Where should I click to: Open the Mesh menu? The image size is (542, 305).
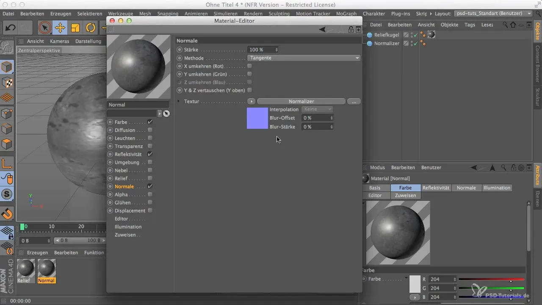tap(145, 14)
